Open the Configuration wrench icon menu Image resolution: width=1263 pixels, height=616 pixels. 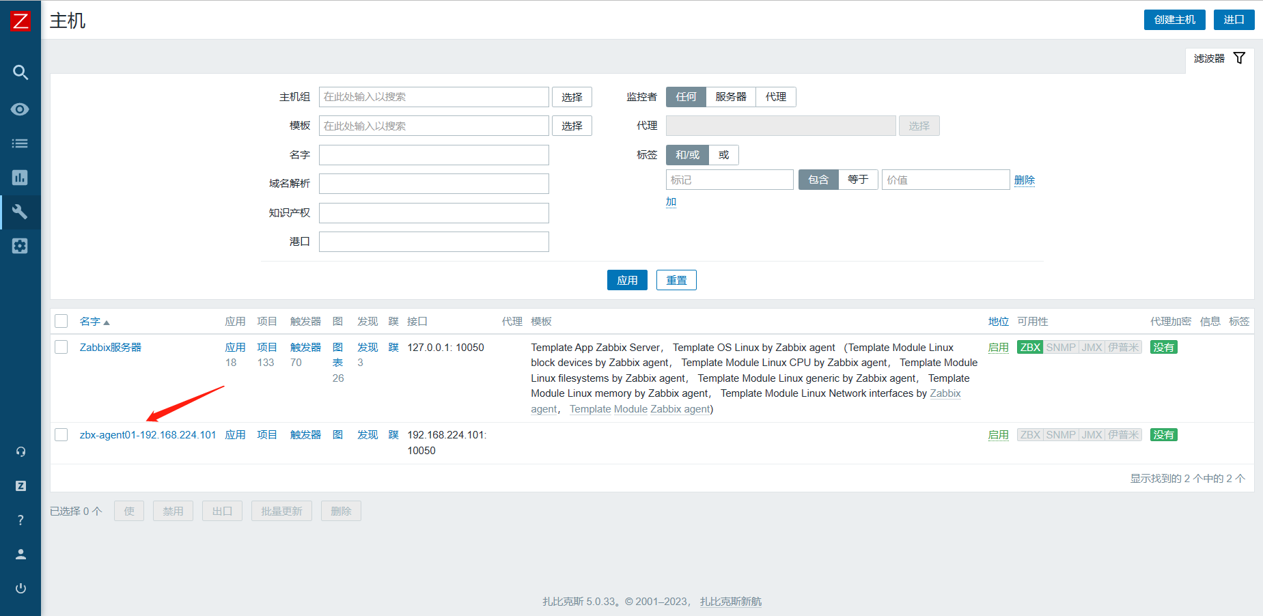tap(20, 212)
